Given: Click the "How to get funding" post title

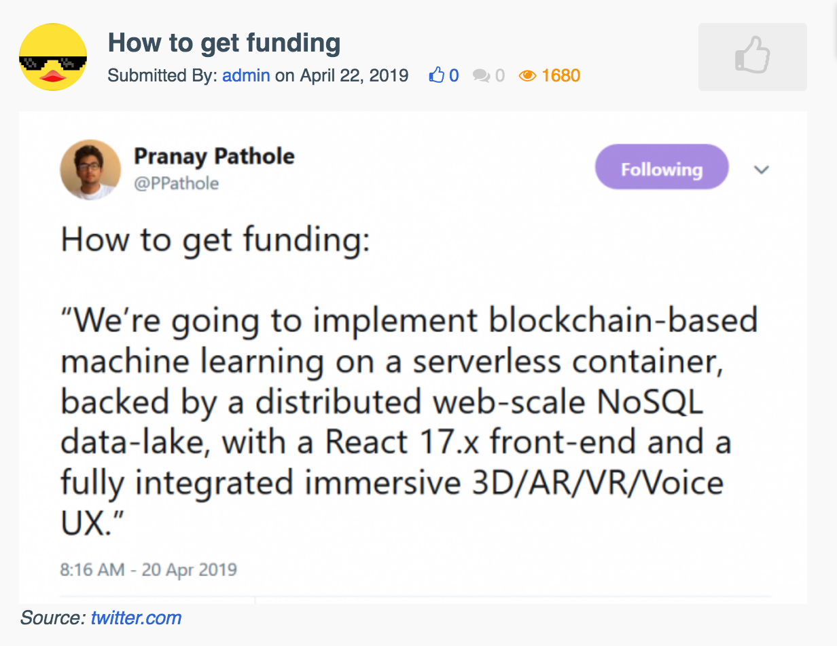Looking at the screenshot, I should click(x=224, y=43).
